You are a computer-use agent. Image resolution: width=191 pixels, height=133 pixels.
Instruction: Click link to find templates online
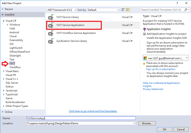point(93,111)
